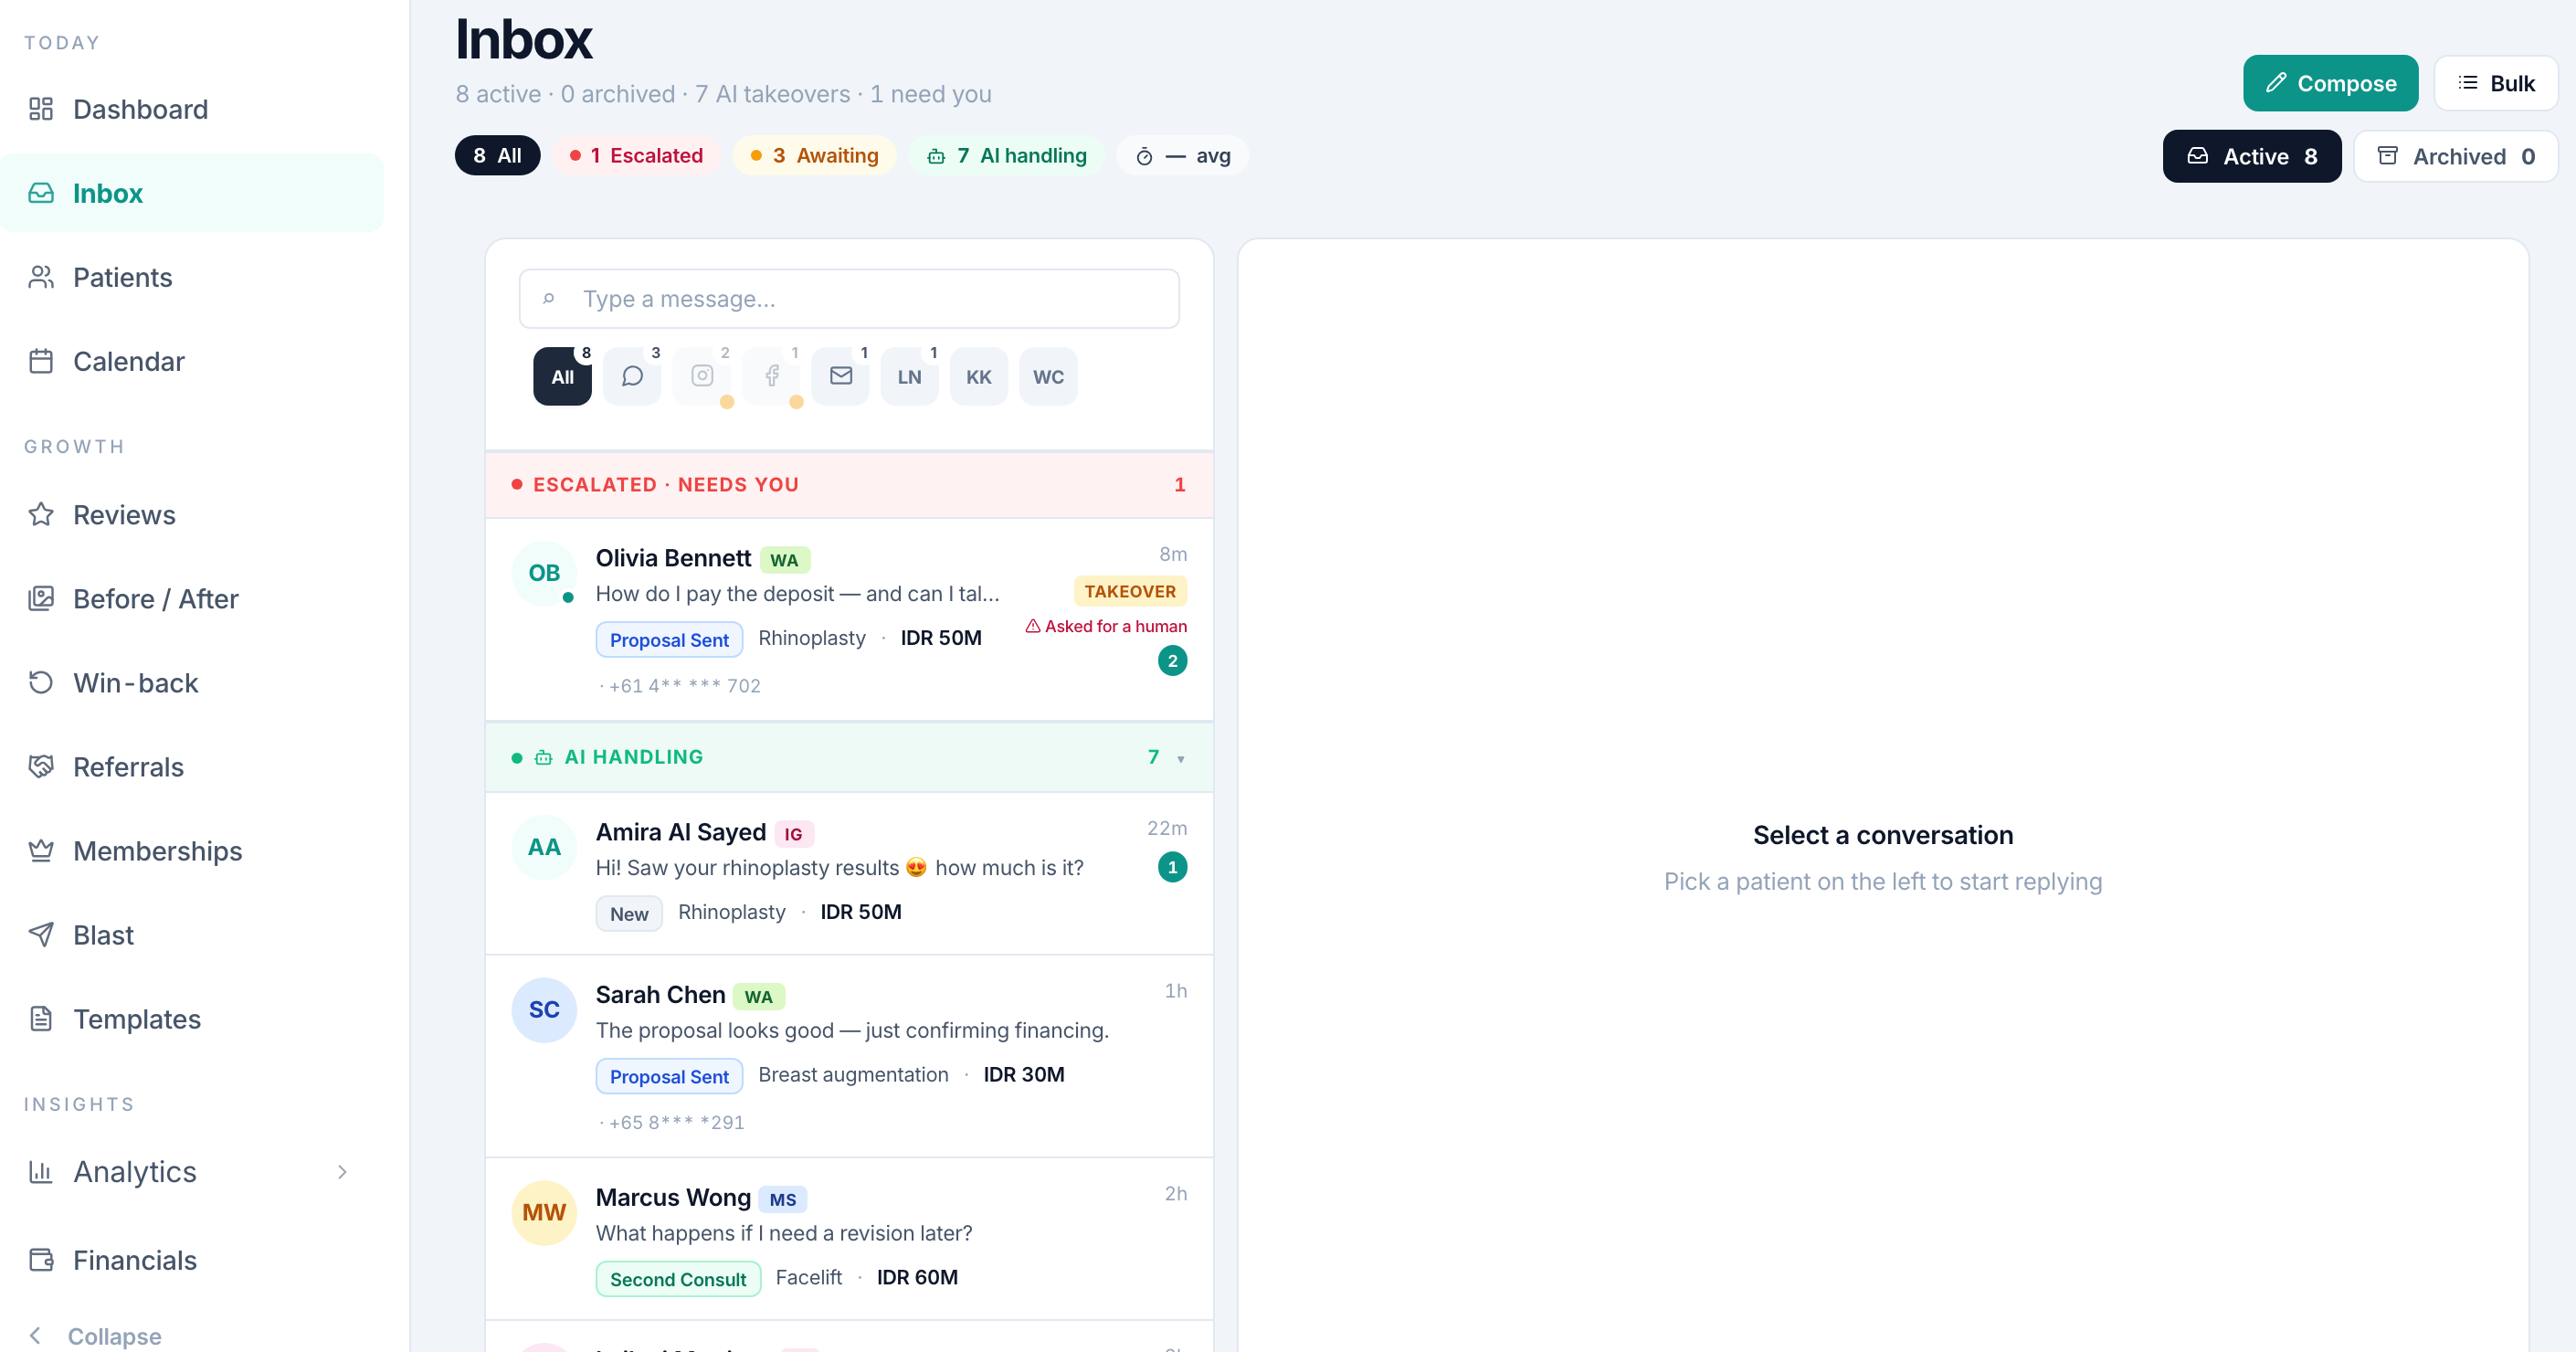Open Amira Al Sayed's conversation
Screen dimensions: 2576x1352
click(849, 873)
